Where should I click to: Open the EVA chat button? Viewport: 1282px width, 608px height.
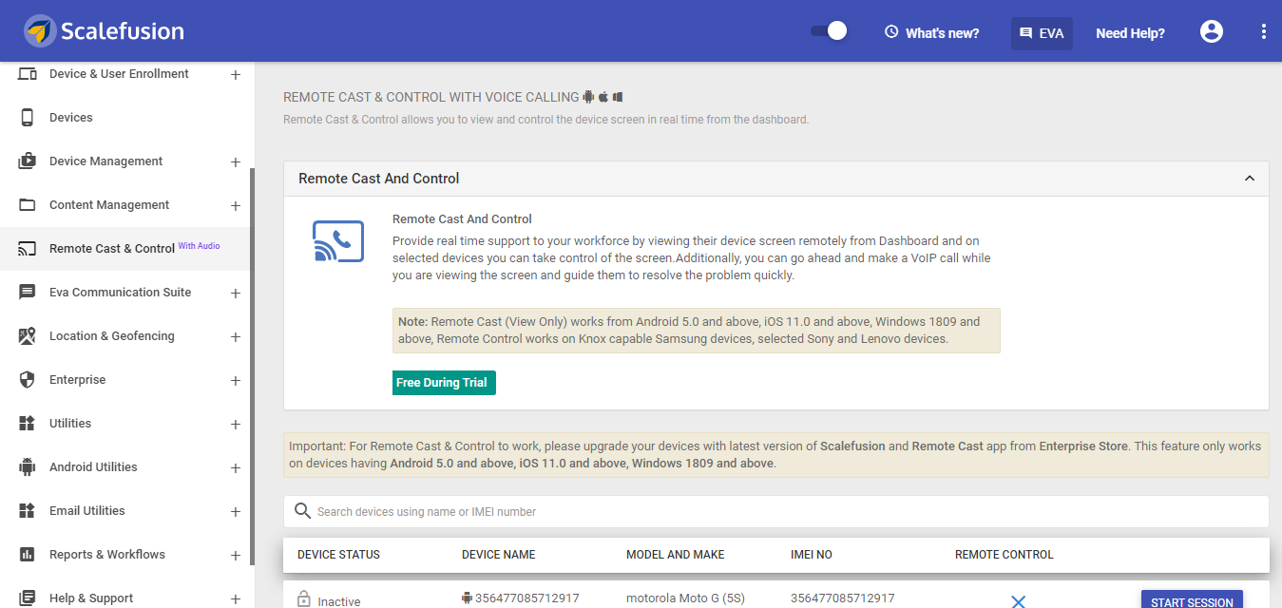point(1042,32)
